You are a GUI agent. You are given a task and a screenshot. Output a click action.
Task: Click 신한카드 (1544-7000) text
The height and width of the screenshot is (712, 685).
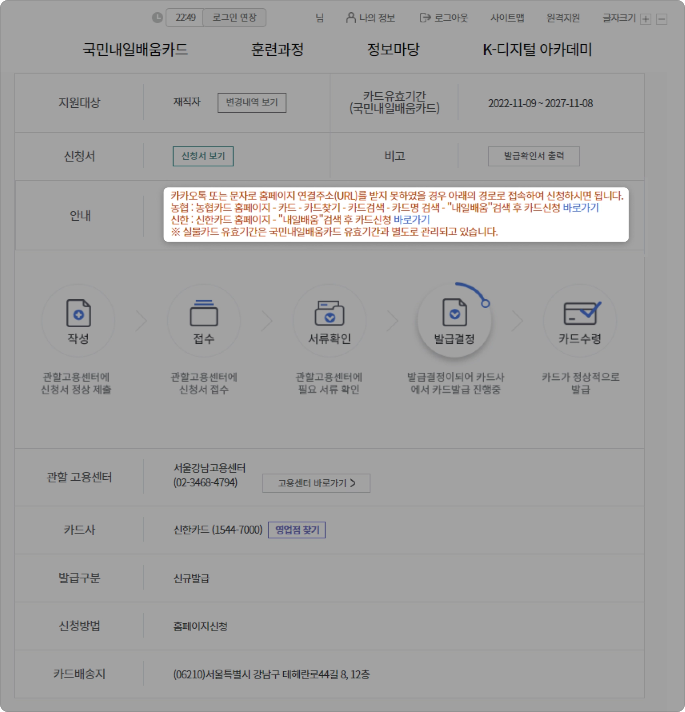pos(218,530)
